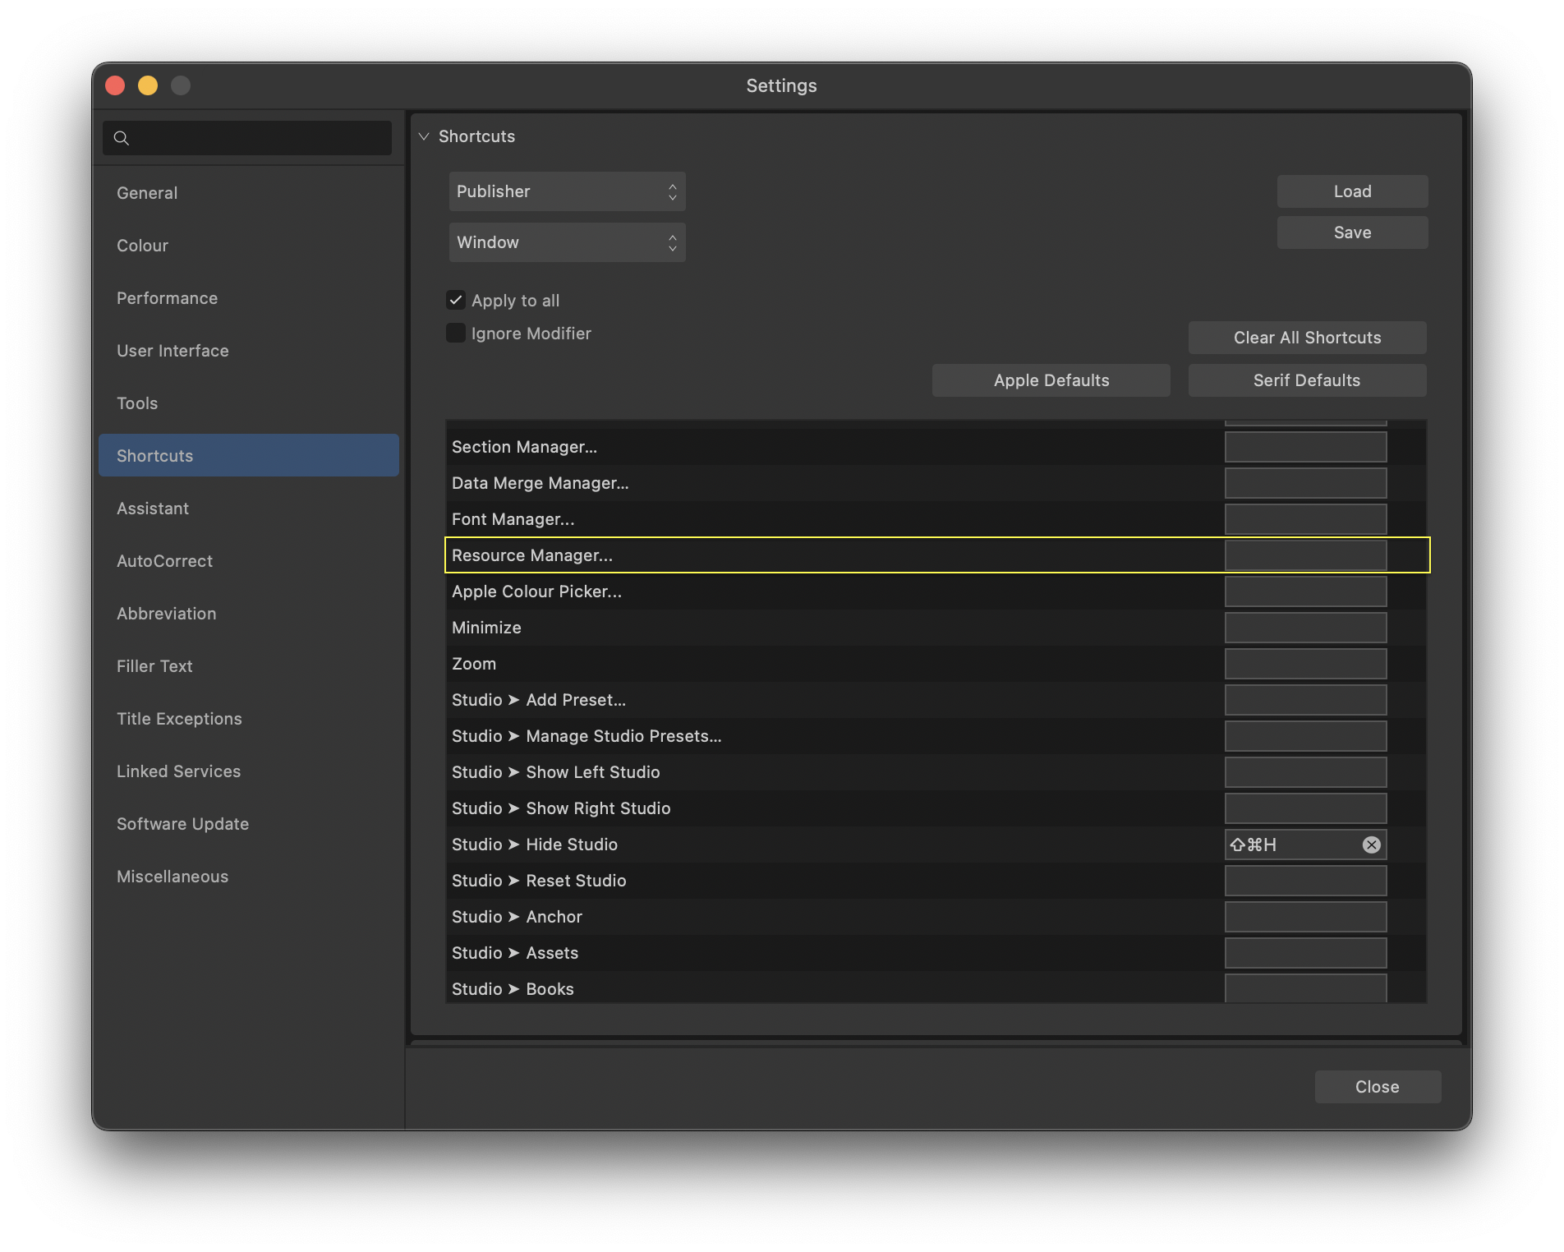The width and height of the screenshot is (1564, 1252).
Task: Apply the Serif Defaults shortcuts
Action: pyautogui.click(x=1306, y=380)
